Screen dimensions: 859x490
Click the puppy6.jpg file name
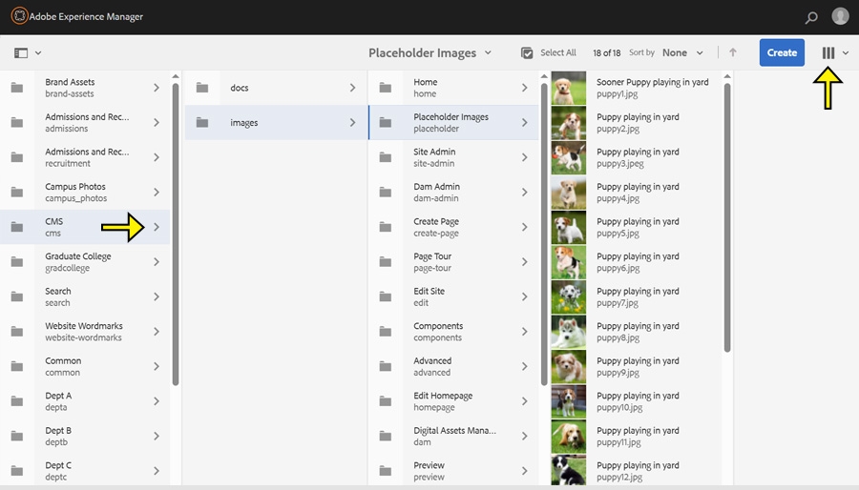click(x=618, y=268)
